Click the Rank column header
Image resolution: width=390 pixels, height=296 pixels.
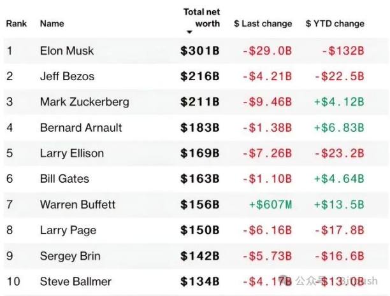(x=16, y=24)
